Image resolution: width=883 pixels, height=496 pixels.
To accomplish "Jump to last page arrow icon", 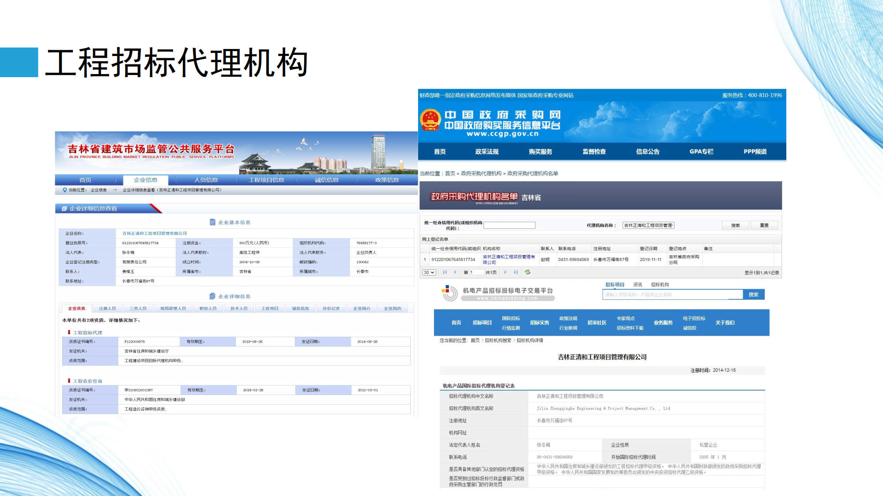I will (516, 272).
